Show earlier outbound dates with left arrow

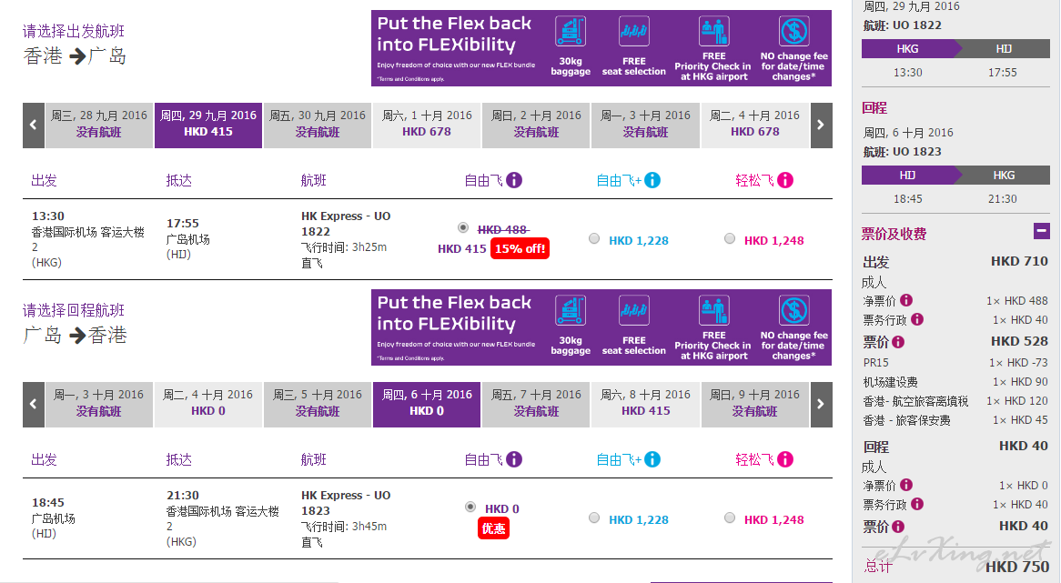tap(33, 126)
